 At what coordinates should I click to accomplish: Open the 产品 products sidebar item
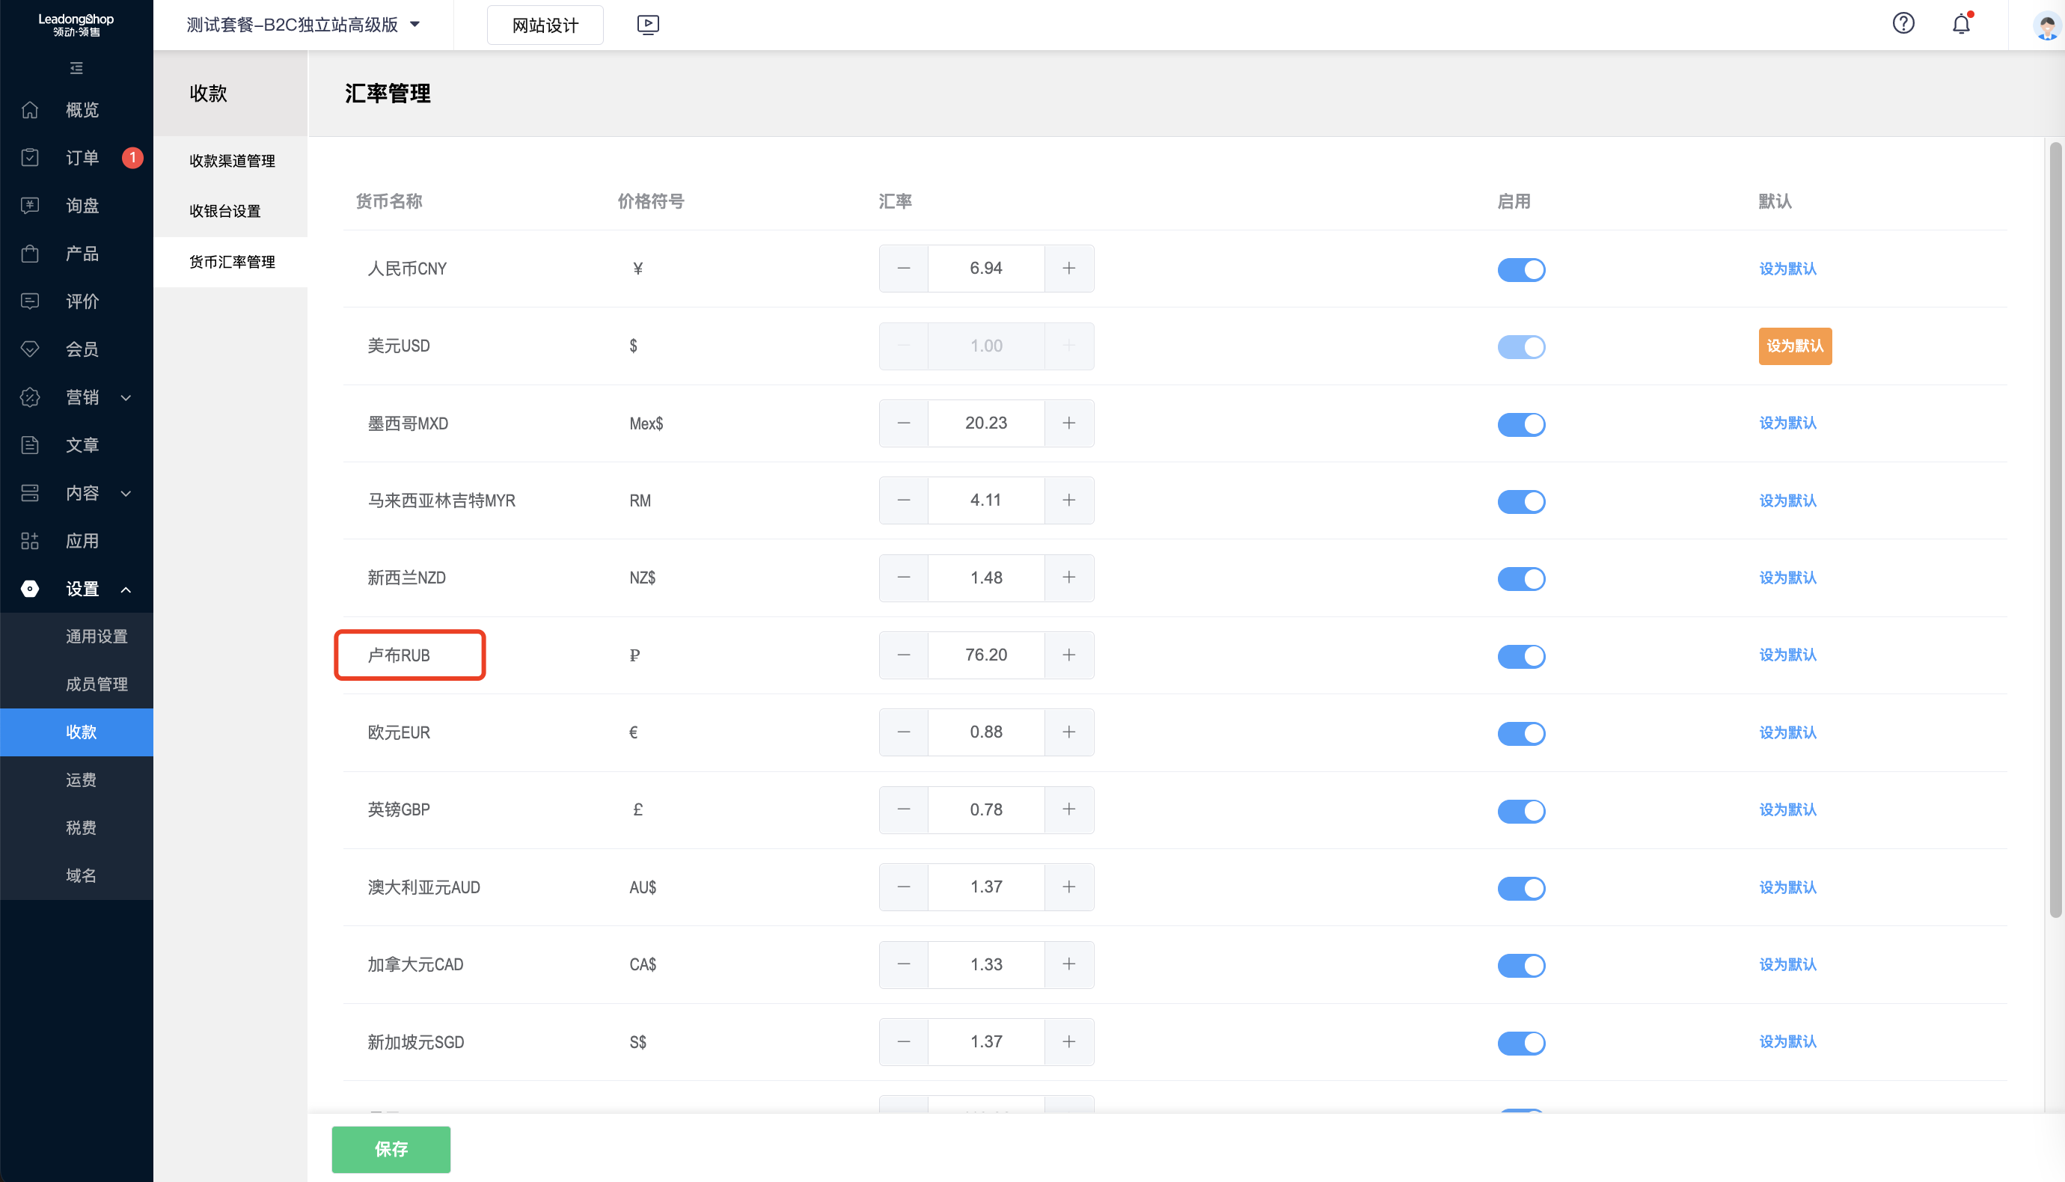point(82,254)
